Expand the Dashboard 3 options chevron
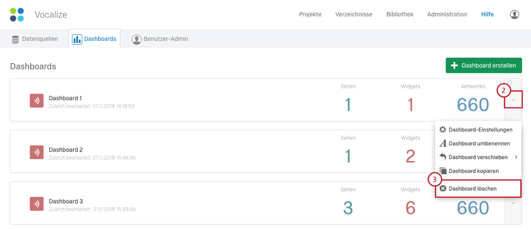The width and height of the screenshot is (531, 230). [x=513, y=203]
